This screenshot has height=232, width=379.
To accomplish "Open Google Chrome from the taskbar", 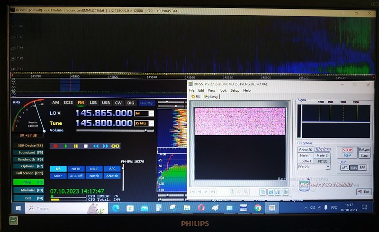I will click(x=258, y=208).
